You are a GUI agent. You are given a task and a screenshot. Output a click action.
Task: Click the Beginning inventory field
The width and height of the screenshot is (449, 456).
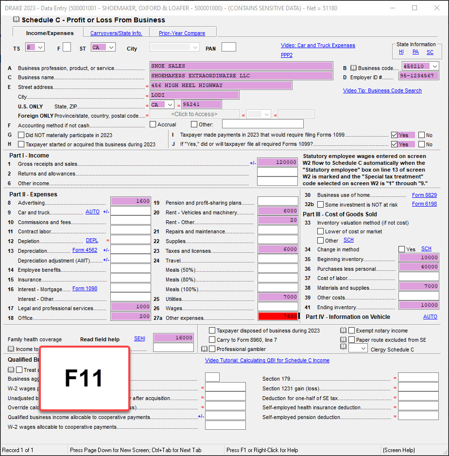[x=419, y=257]
